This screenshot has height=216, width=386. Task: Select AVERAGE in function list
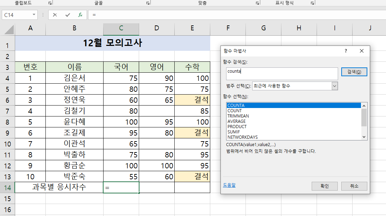[x=294, y=121]
